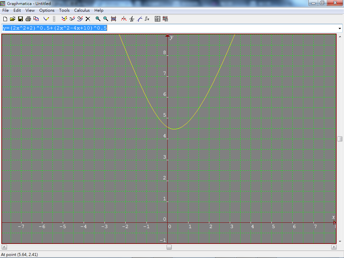Click the Zoom In magnifier icon
This screenshot has width=344, height=258.
click(98, 19)
